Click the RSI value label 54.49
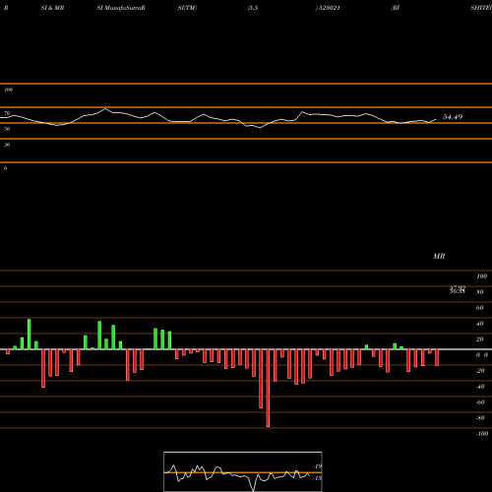 (453, 117)
